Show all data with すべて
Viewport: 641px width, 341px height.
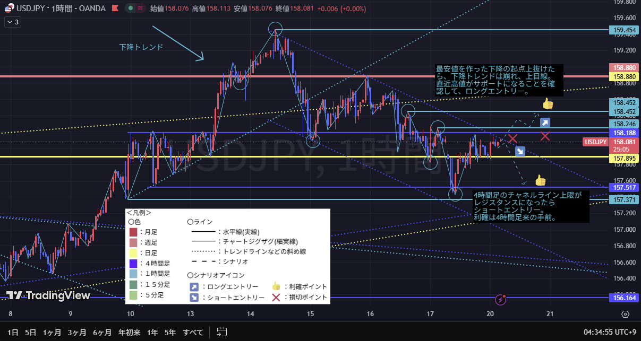coord(193,333)
